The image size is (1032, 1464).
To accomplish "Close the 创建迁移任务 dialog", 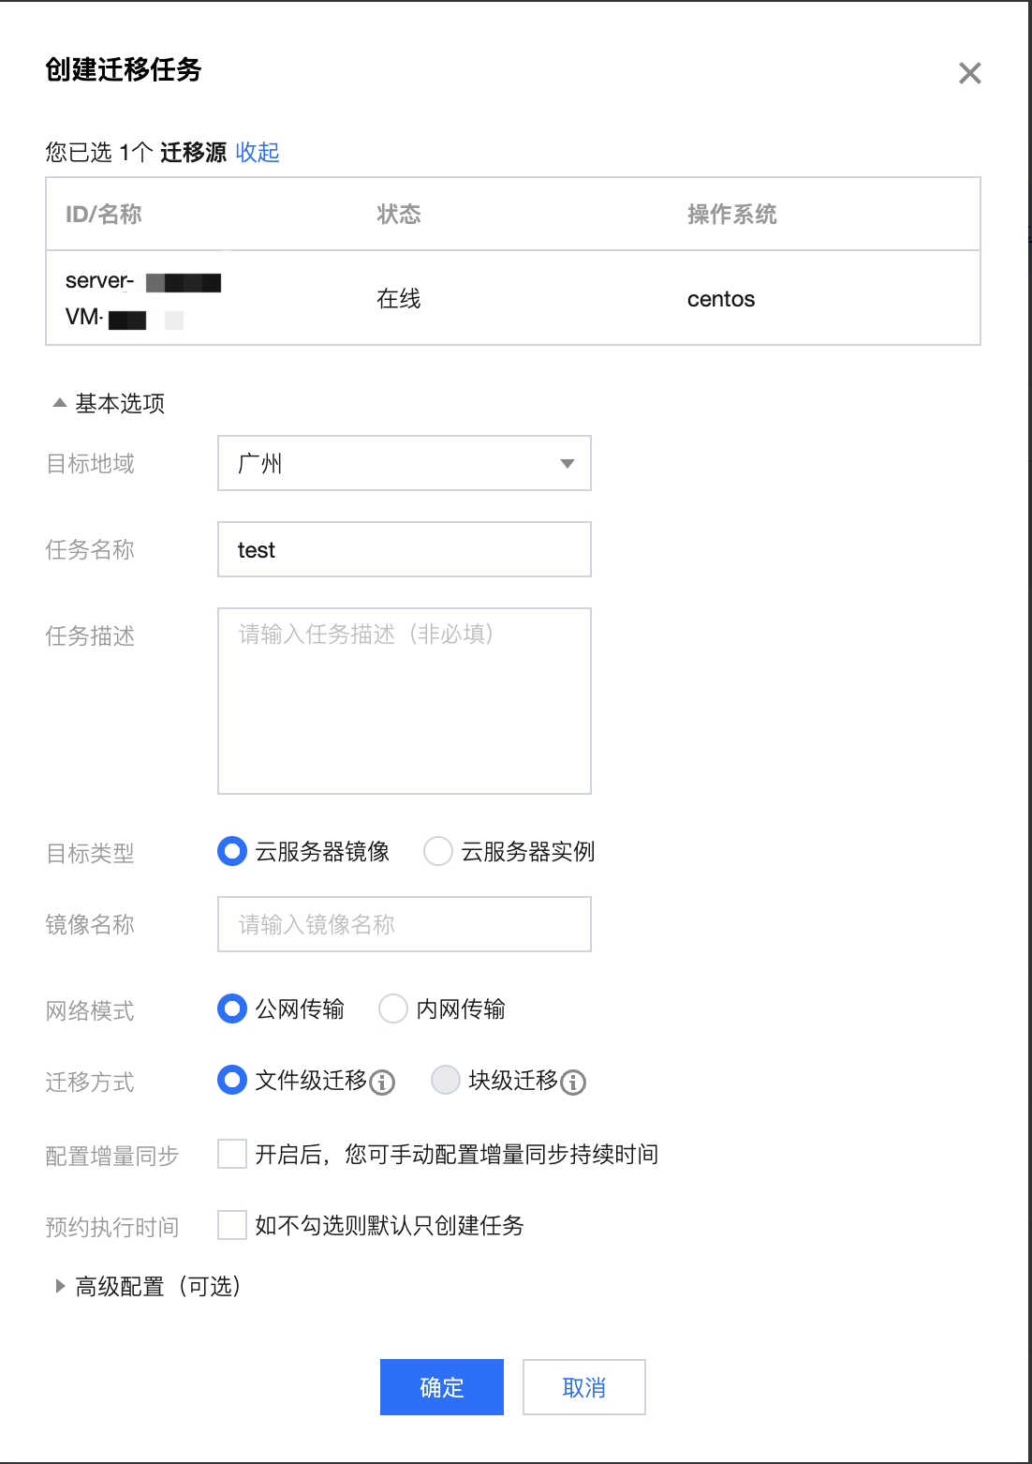I will [x=970, y=73].
